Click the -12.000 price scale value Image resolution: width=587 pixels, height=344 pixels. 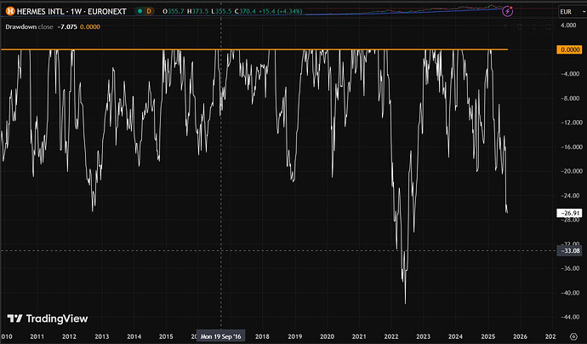point(571,123)
